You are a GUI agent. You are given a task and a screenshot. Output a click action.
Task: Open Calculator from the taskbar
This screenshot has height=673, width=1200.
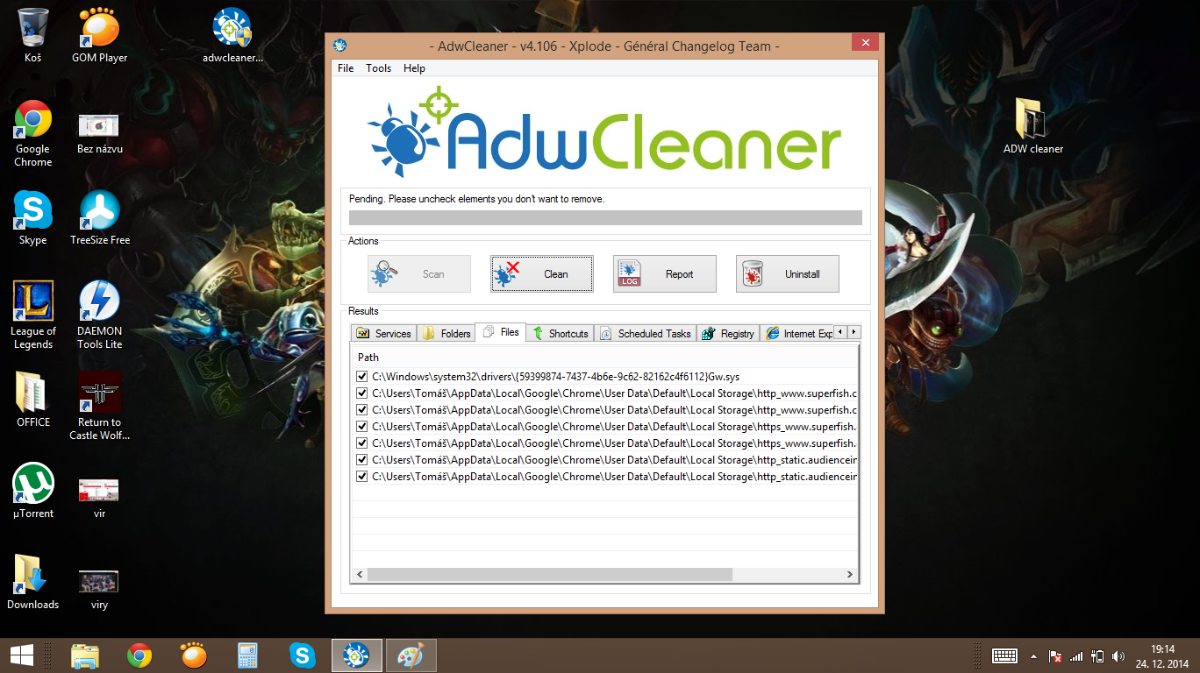point(248,655)
